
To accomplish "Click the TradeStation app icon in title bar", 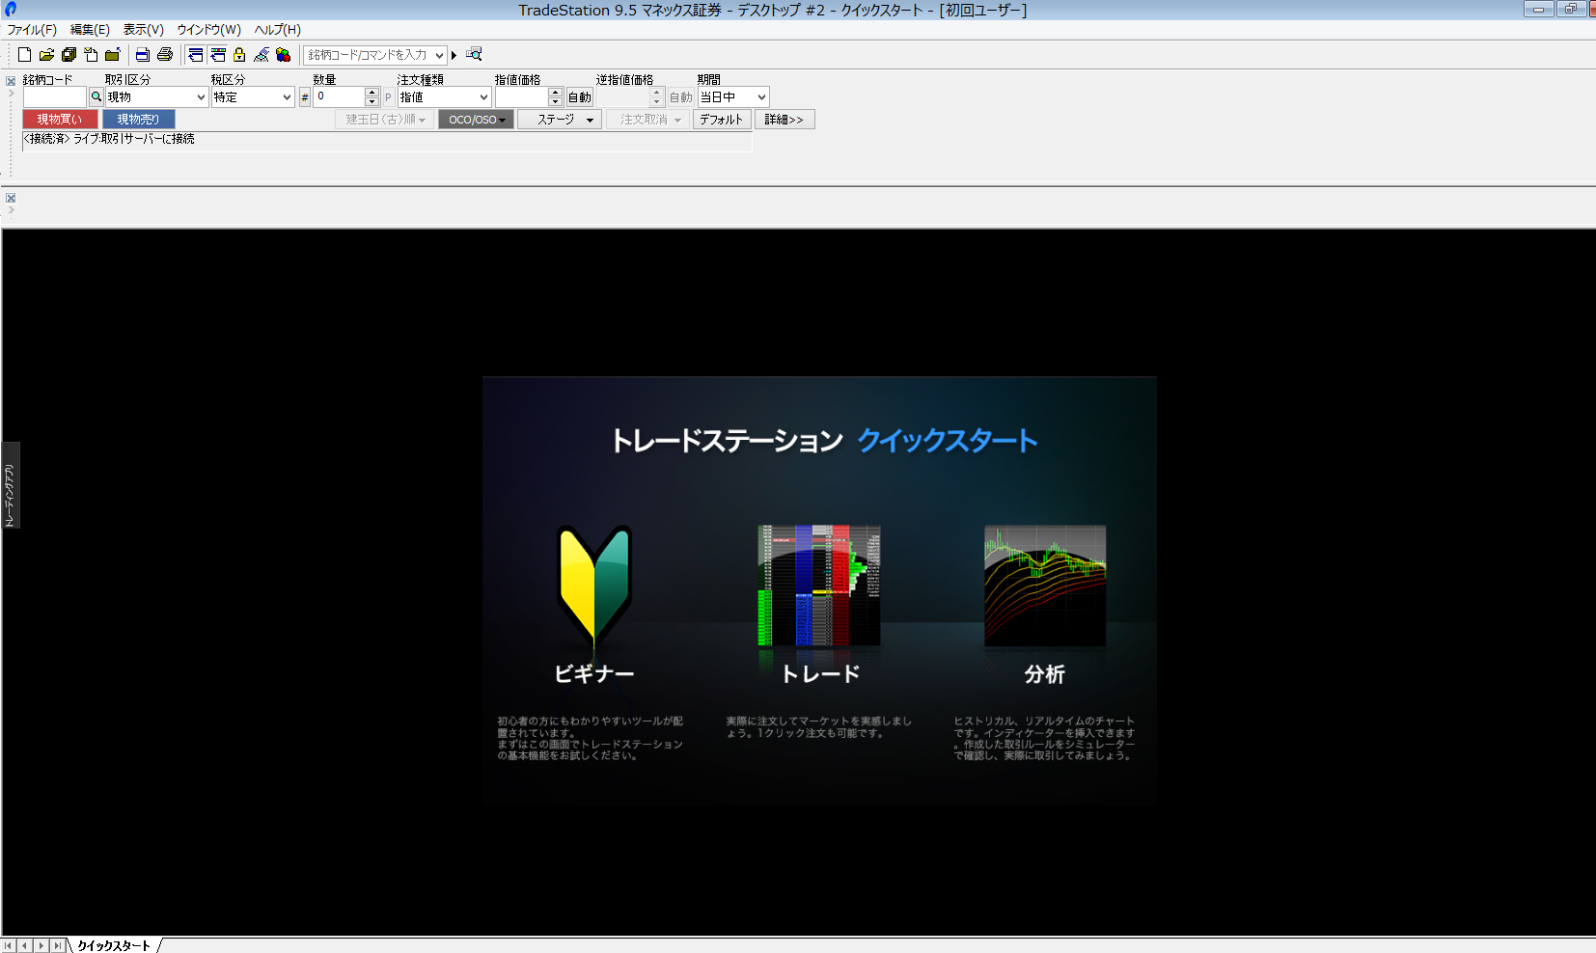I will [x=11, y=9].
